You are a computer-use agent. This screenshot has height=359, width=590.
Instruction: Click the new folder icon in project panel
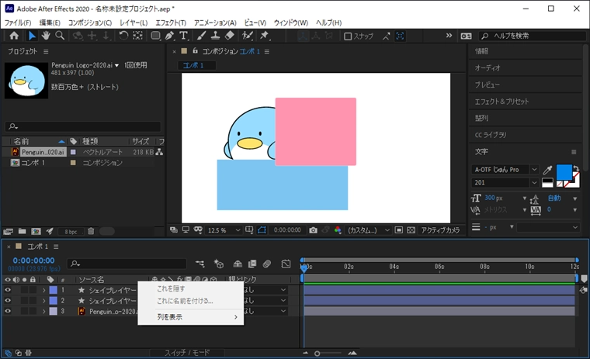pos(23,231)
